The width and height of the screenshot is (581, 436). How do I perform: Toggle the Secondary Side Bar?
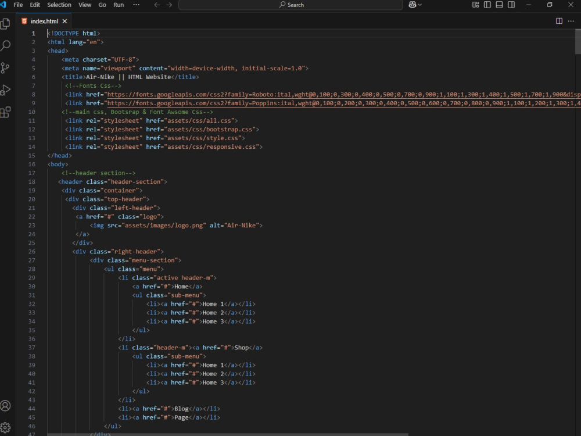click(511, 5)
